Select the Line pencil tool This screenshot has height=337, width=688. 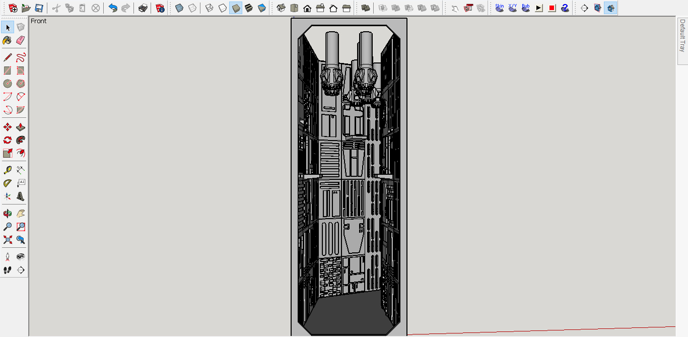click(x=8, y=57)
